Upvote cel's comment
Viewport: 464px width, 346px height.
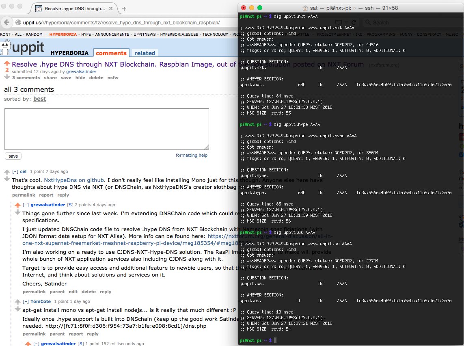click(7, 172)
